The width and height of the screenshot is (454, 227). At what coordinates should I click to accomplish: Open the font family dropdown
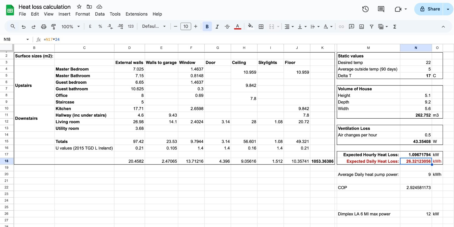pos(154,27)
